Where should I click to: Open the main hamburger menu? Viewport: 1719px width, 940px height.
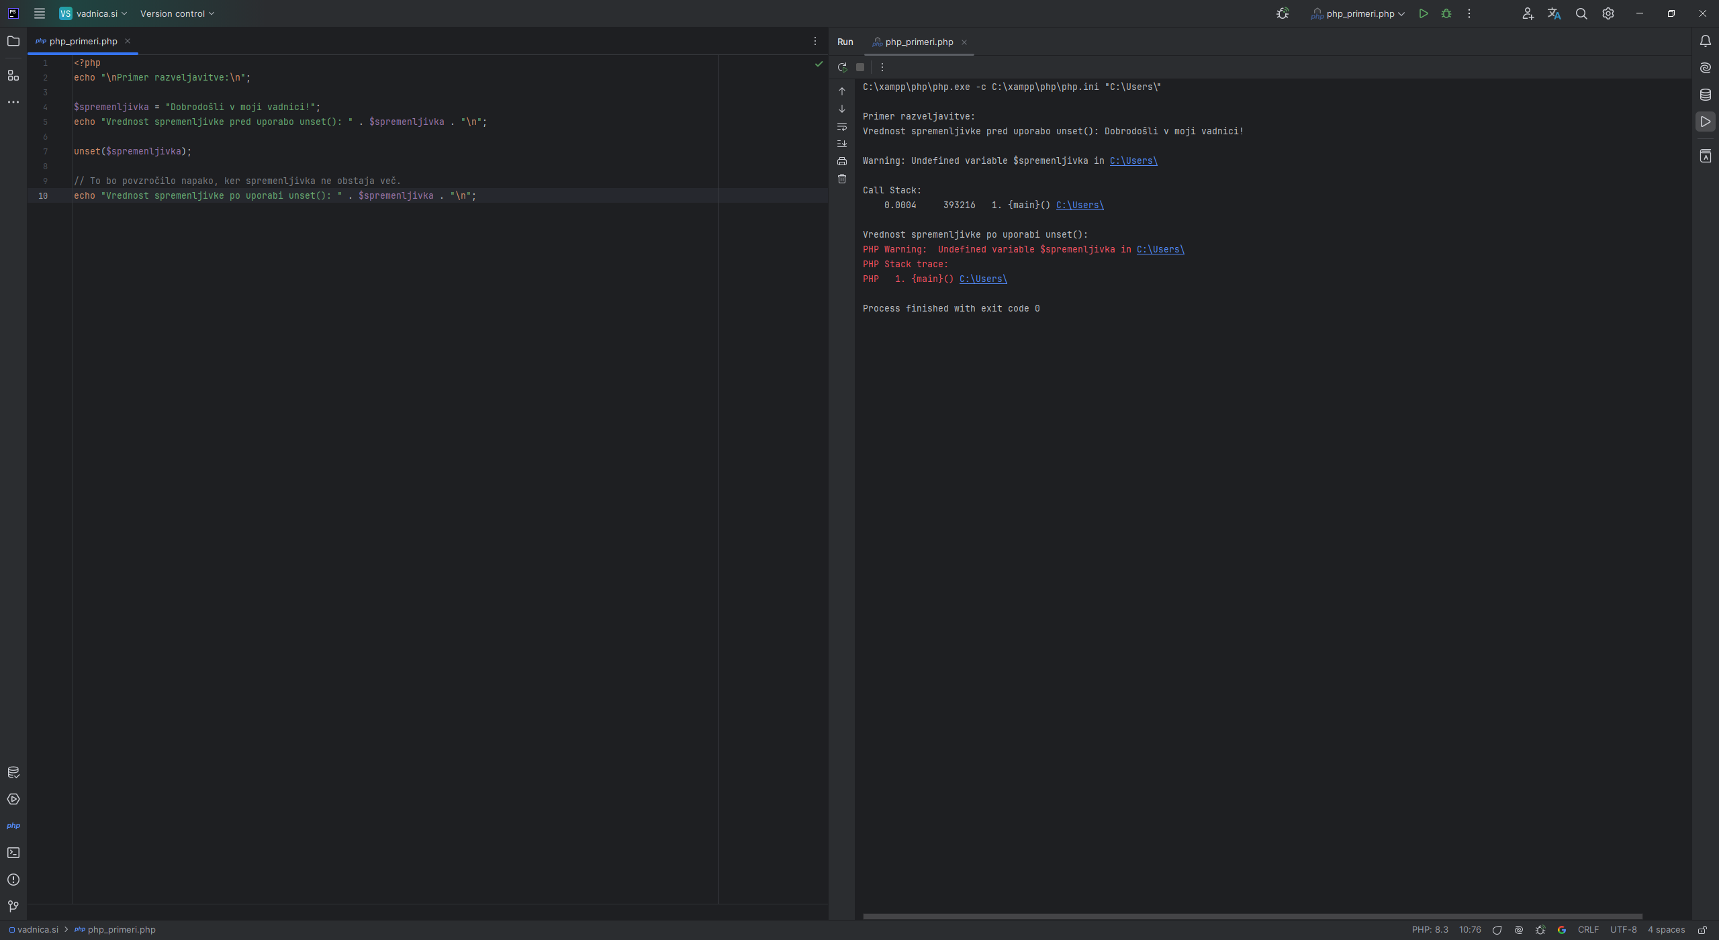[40, 13]
